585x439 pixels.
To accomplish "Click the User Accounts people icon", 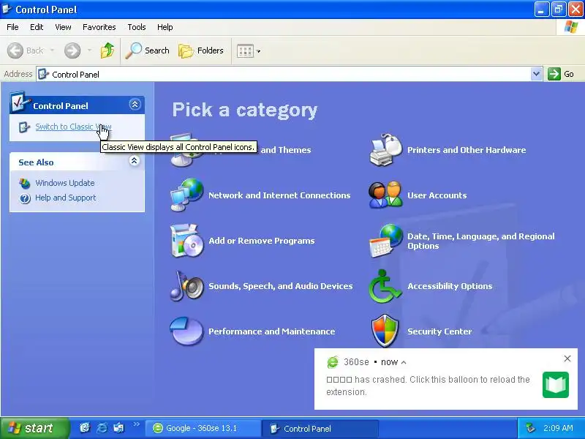I will pyautogui.click(x=386, y=195).
